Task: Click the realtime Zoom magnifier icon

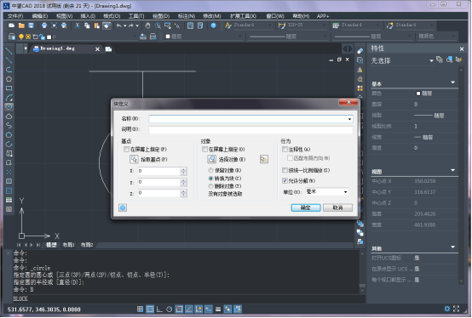Action: (158, 26)
